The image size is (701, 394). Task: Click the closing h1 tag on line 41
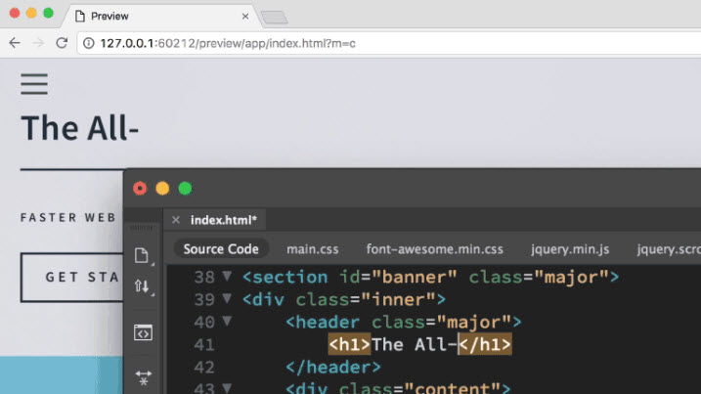[x=485, y=344]
